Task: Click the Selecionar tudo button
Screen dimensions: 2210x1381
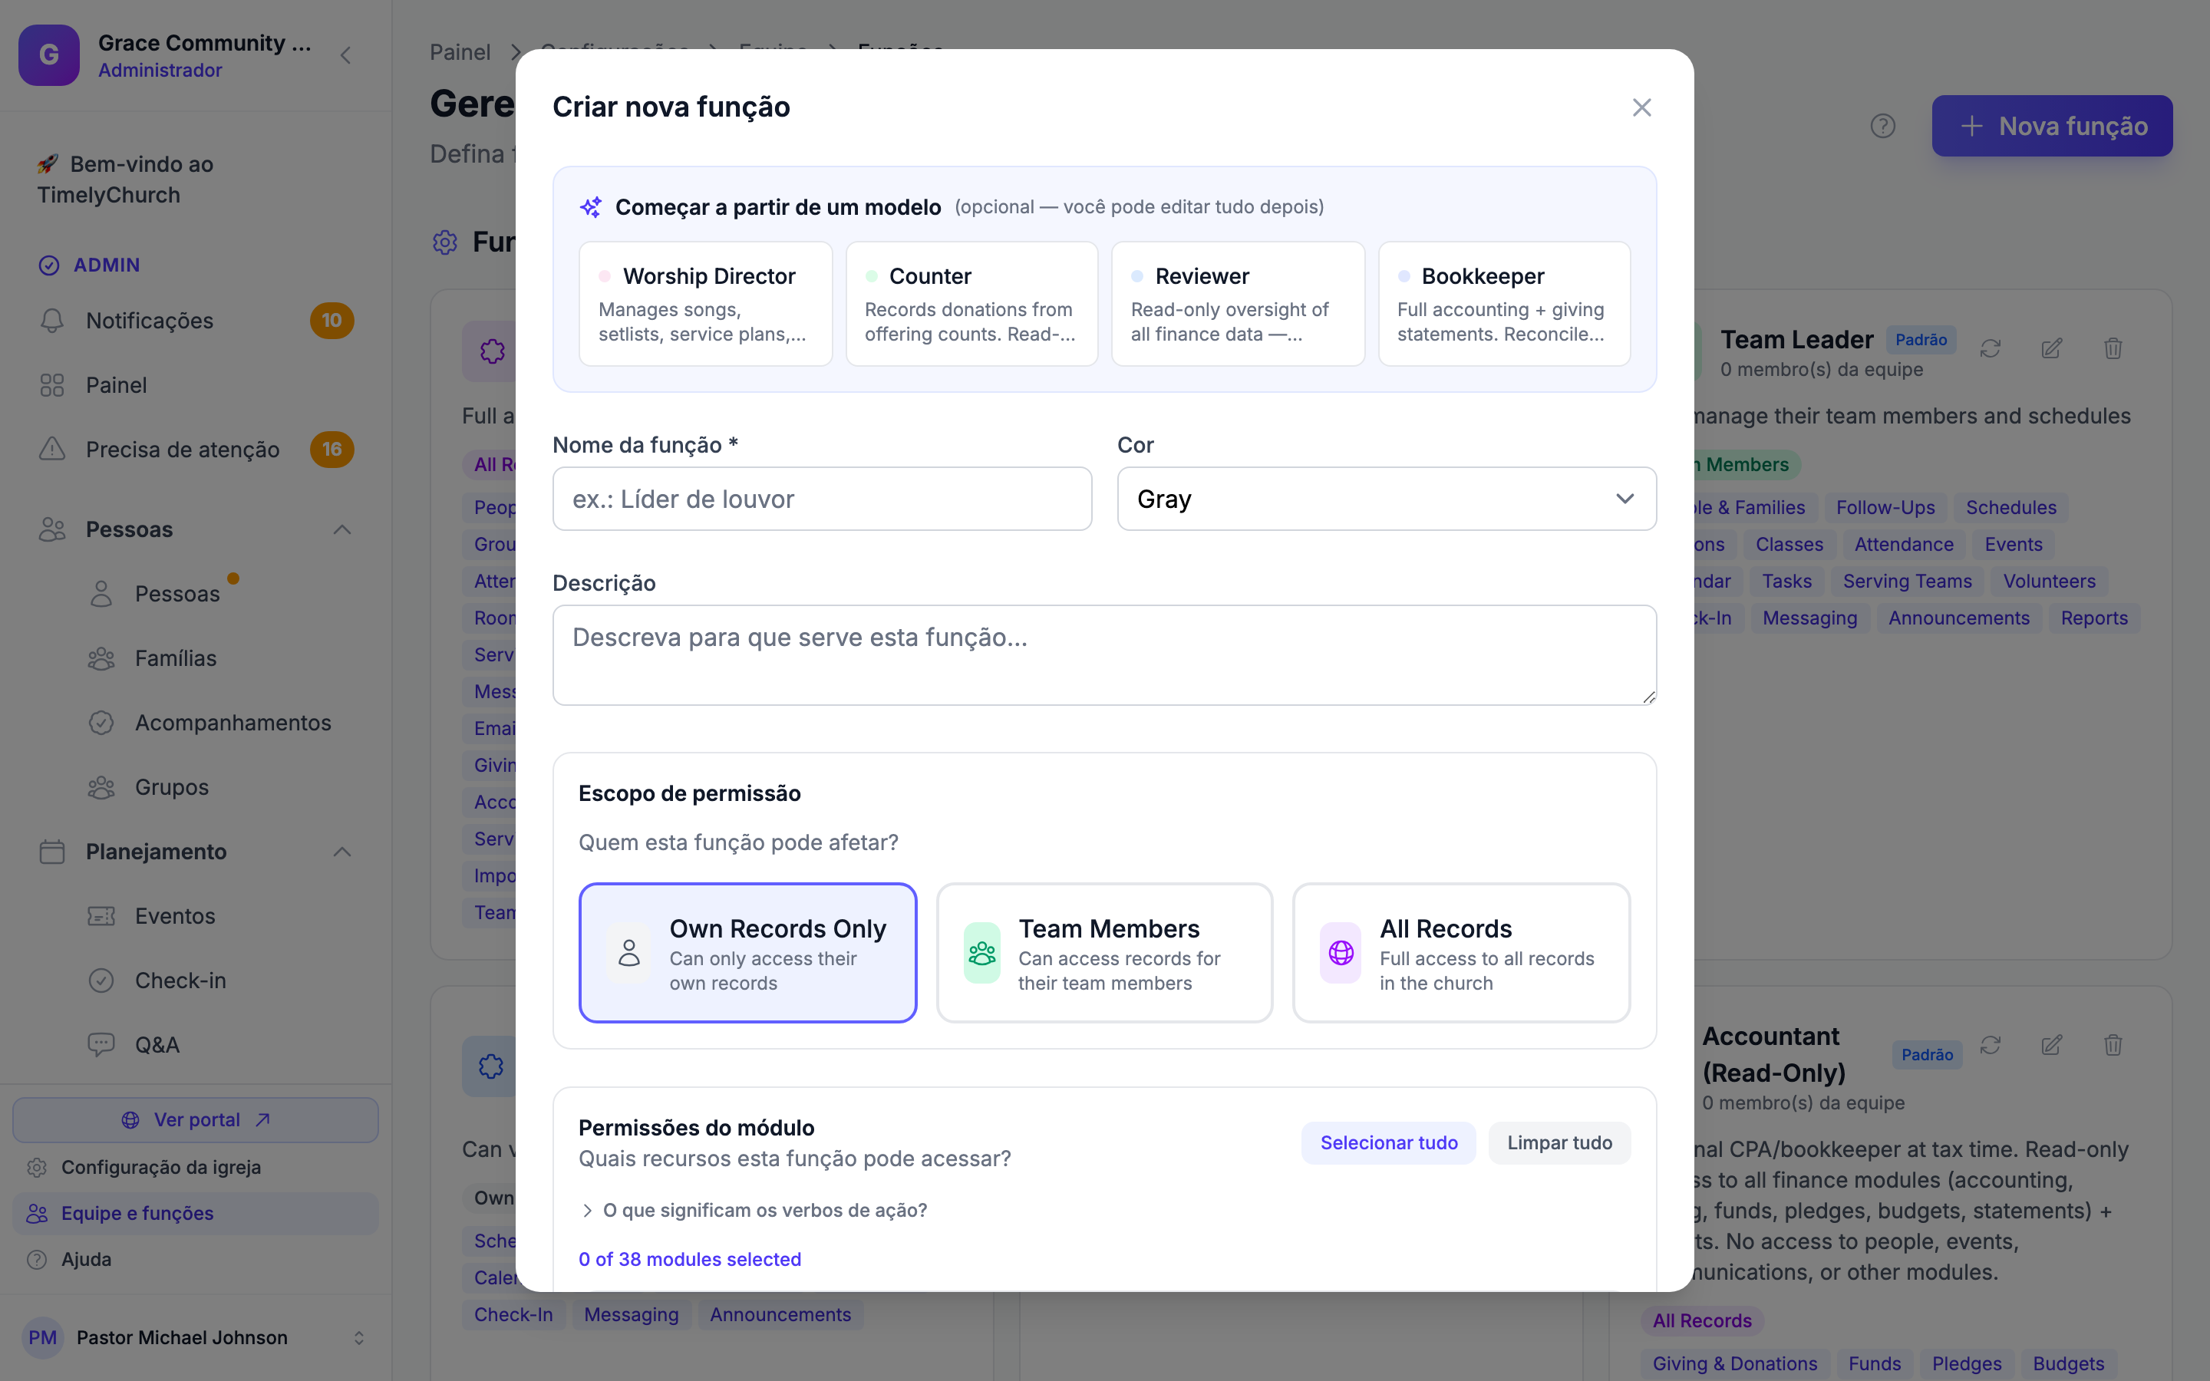Action: click(1388, 1142)
